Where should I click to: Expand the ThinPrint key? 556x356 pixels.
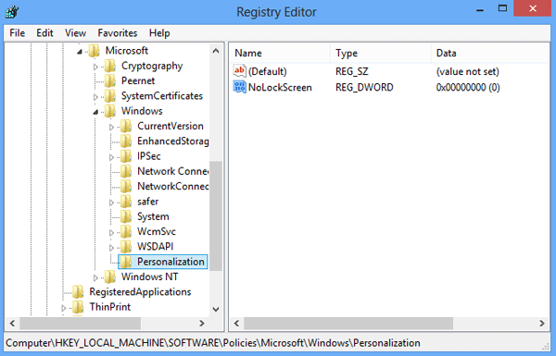[x=64, y=308]
